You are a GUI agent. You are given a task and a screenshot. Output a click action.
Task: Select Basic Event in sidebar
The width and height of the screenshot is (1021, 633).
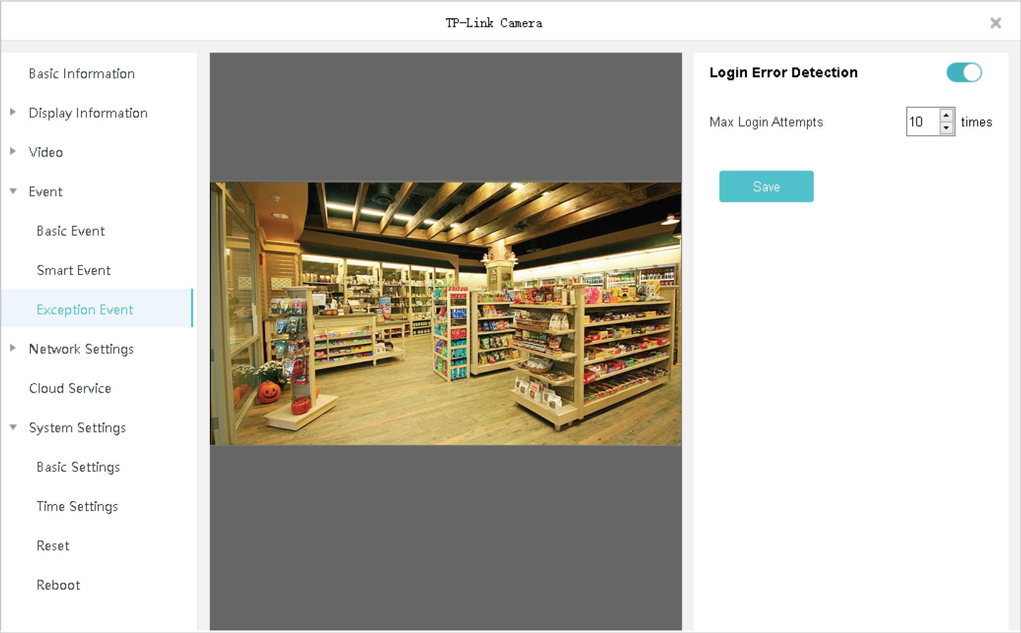(x=70, y=231)
